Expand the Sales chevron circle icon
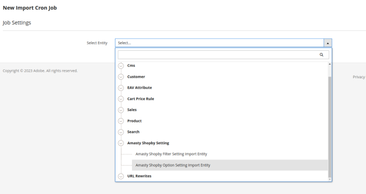366x194 pixels. [x=121, y=110]
